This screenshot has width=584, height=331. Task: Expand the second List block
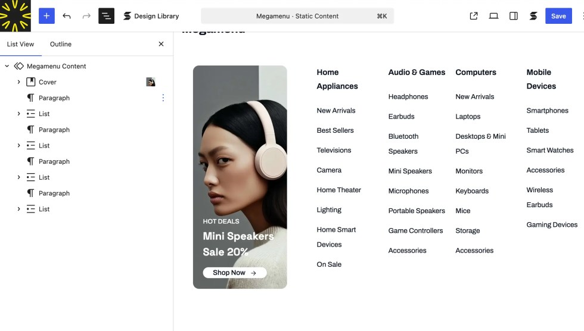18,145
